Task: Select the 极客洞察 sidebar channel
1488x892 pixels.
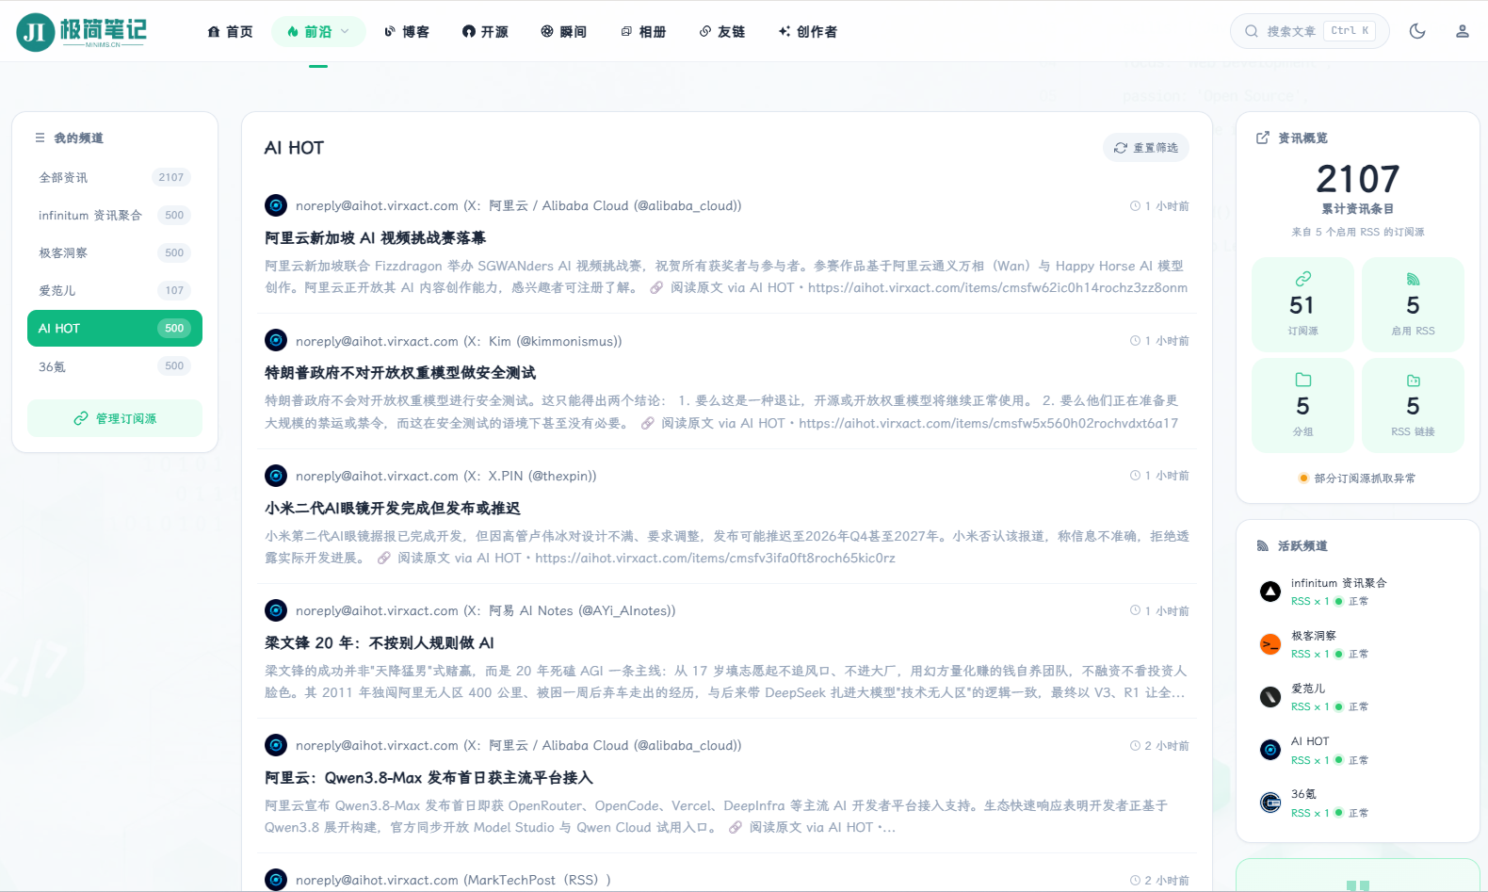Action: (x=115, y=252)
